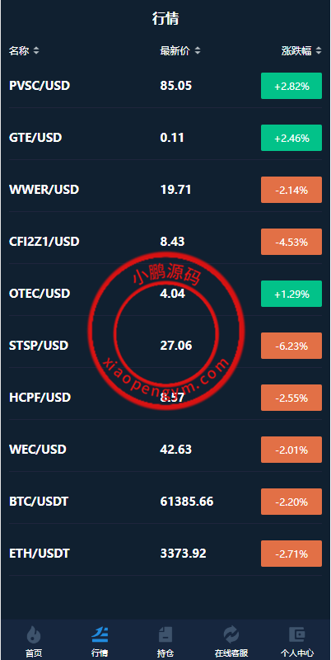Click the +2.82% badge for PVSC/USD
The image size is (331, 660).
coord(291,86)
